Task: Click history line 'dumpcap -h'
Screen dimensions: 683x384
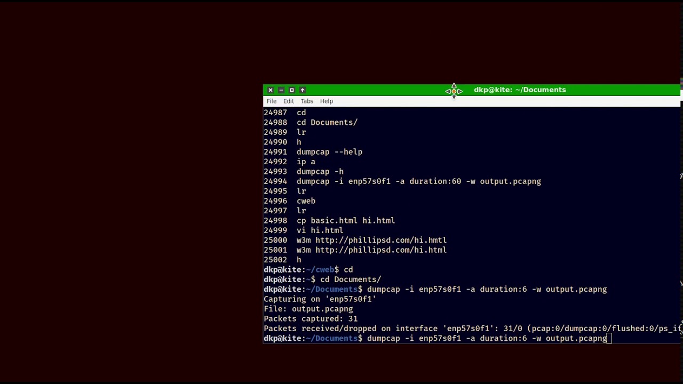Action: [304, 172]
